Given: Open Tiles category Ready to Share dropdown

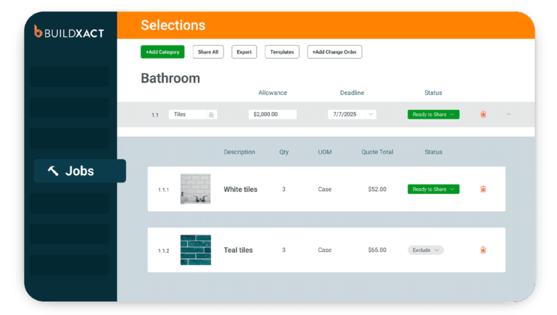Looking at the screenshot, I should click(x=433, y=114).
